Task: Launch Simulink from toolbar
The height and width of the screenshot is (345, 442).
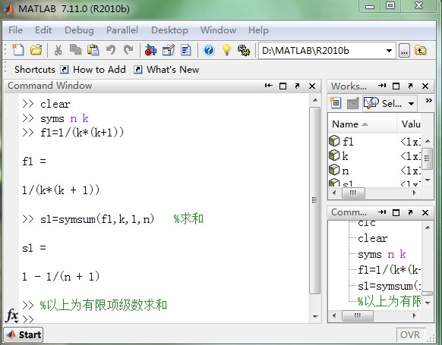Action: [150, 50]
